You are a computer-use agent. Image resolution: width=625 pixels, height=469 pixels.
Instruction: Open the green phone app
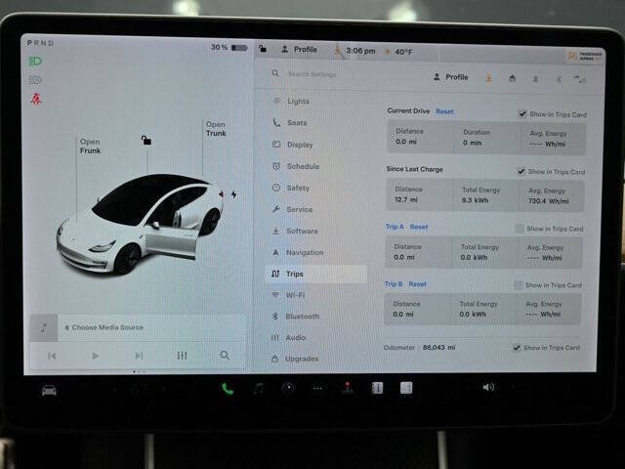click(x=228, y=389)
